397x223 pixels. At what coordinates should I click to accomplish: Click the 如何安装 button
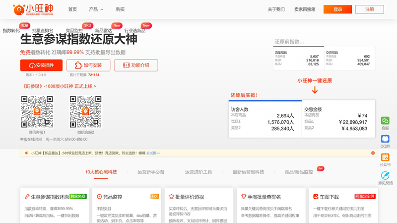[x=88, y=65]
